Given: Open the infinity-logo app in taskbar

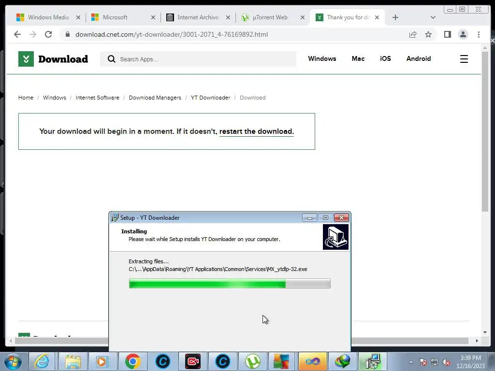Looking at the screenshot, I should [312, 361].
